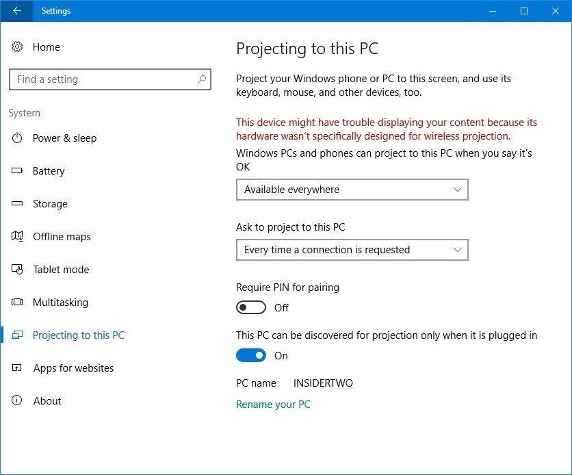Click the Battery icon in sidebar
Viewport: 572px width, 475px height.
tap(16, 171)
